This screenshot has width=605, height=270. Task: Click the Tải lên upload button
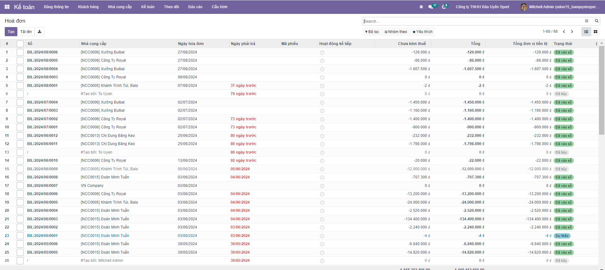[x=26, y=31]
